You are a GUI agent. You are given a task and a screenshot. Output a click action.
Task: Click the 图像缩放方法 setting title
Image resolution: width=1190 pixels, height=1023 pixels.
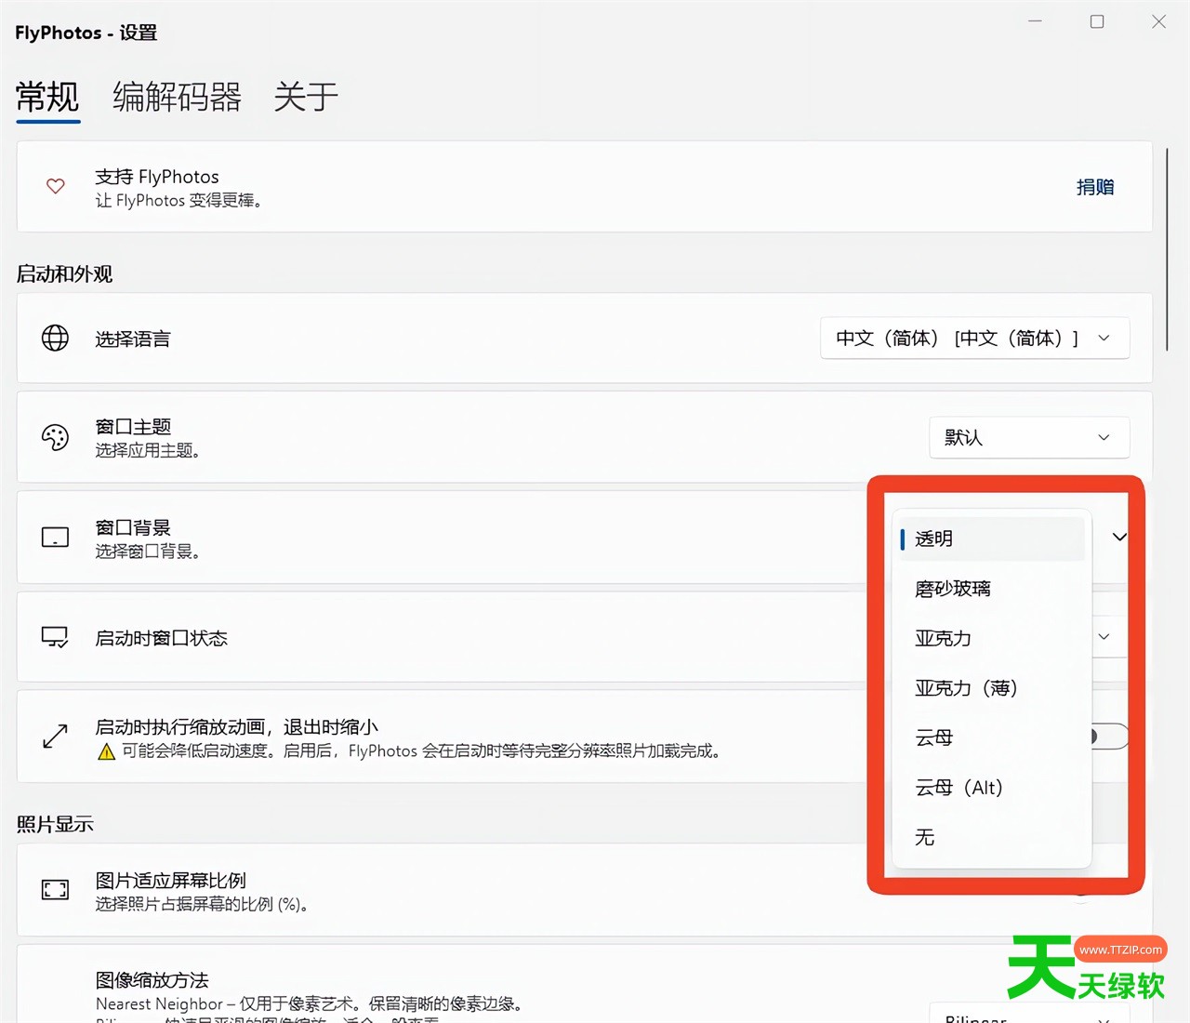(x=152, y=980)
